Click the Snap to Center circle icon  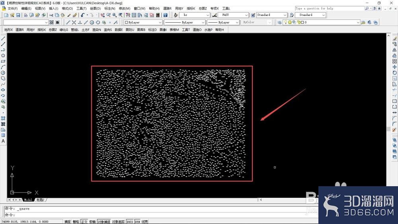[x=92, y=22]
